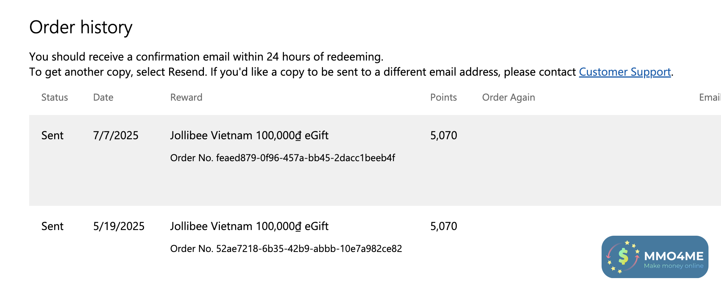Click the 5,070 points of the 5/19/2025 order
The width and height of the screenshot is (721, 283).
444,226
